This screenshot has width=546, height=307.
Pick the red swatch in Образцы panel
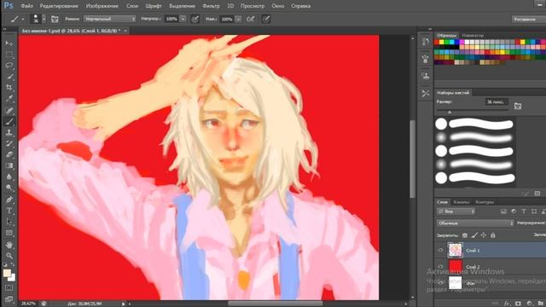coord(437,42)
